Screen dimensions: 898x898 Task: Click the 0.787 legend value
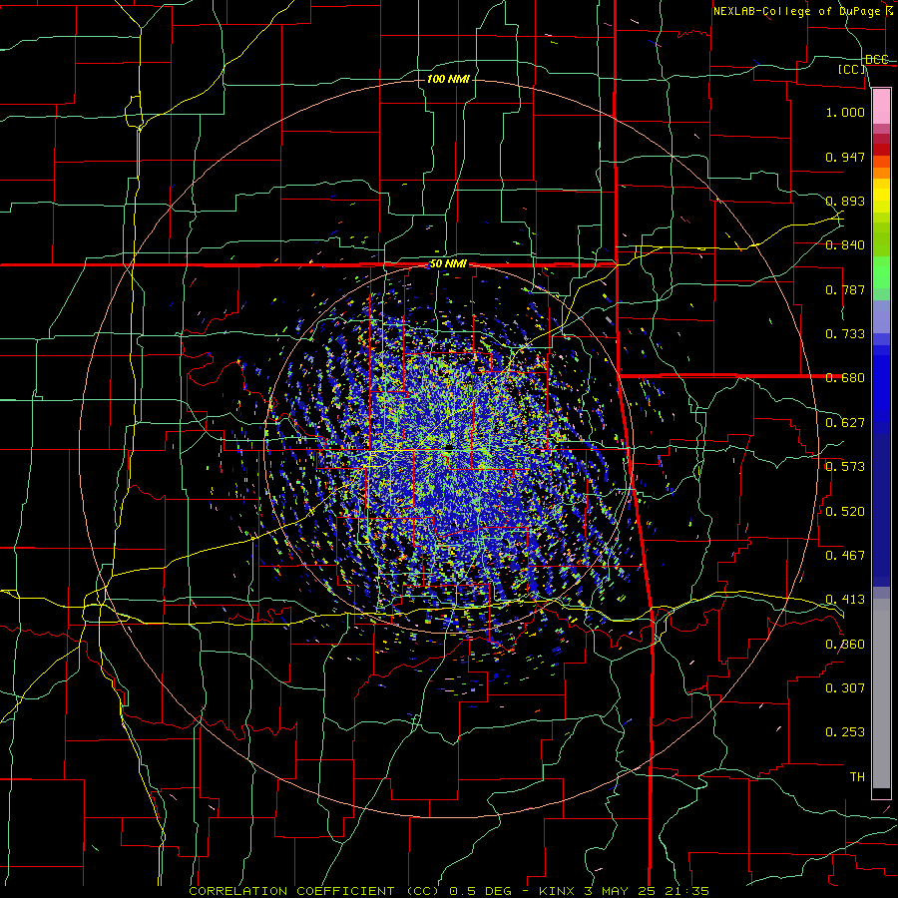point(845,289)
